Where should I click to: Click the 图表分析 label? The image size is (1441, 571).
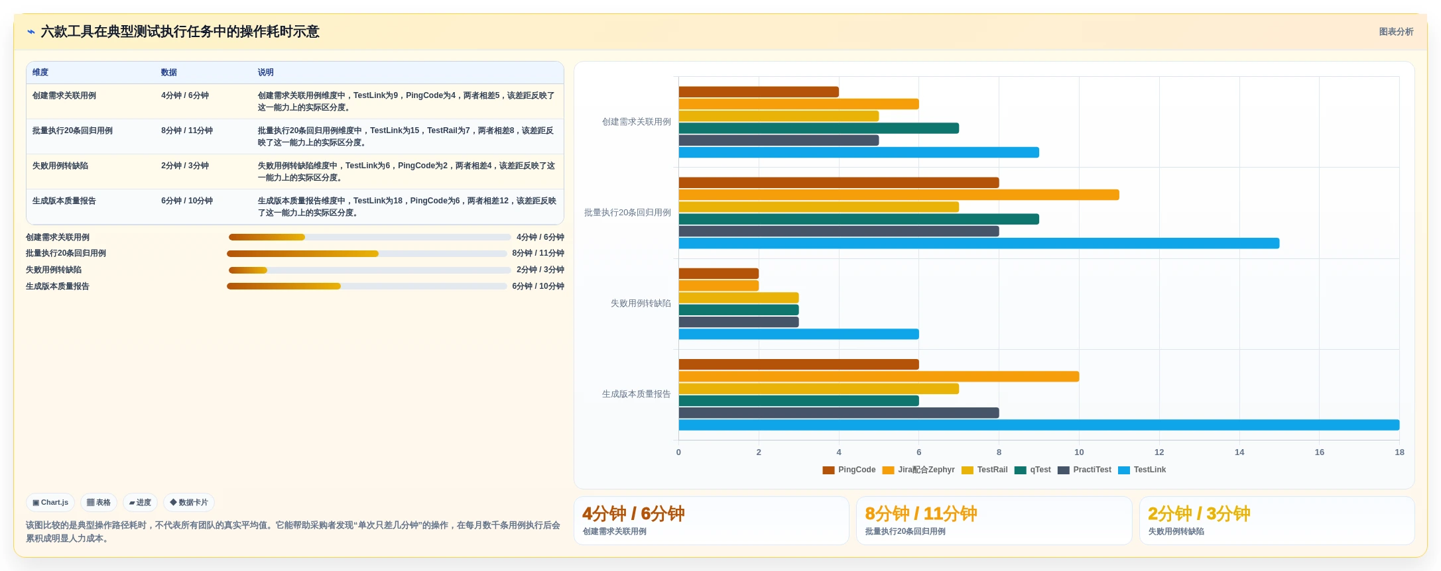pos(1396,32)
